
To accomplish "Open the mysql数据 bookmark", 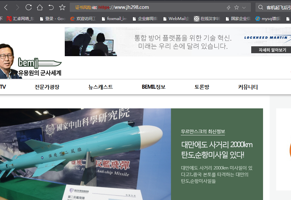I will 268,19.
